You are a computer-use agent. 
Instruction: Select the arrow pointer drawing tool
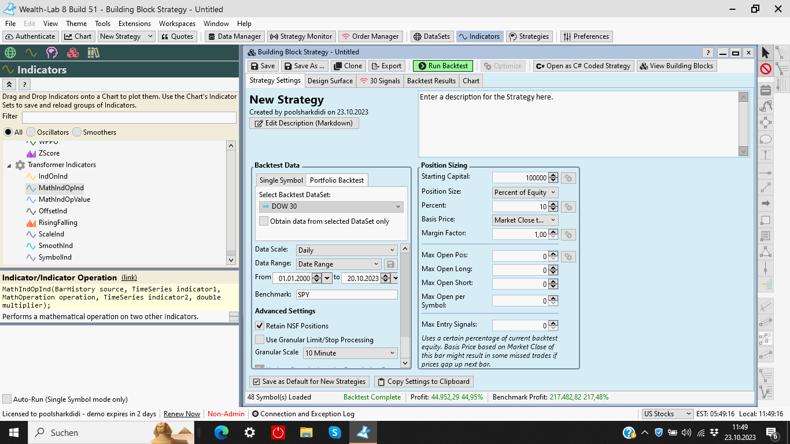point(766,53)
